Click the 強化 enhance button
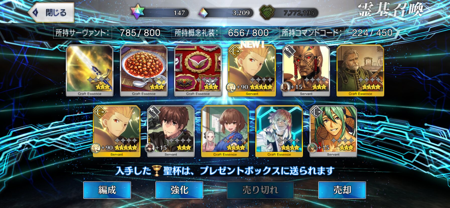The height and width of the screenshot is (208, 450). [x=179, y=190]
